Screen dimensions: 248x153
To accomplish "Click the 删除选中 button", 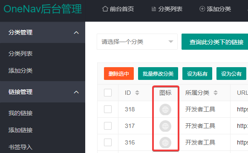I will (119, 74).
